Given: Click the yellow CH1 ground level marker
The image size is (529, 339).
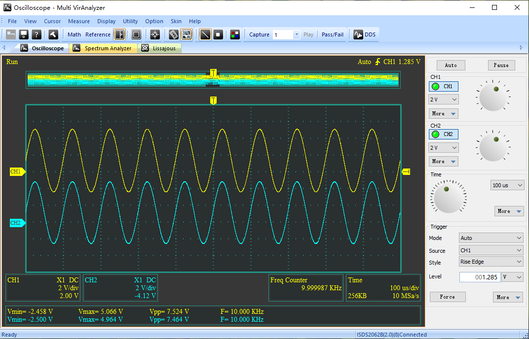Looking at the screenshot, I should click(x=18, y=171).
